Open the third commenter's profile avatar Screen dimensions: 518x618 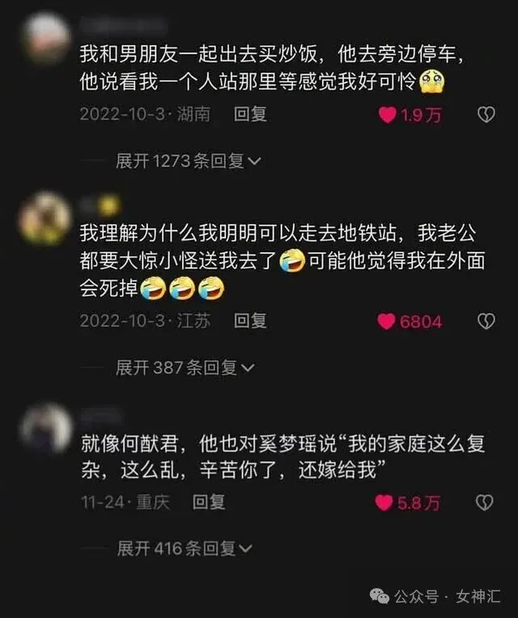click(x=46, y=429)
